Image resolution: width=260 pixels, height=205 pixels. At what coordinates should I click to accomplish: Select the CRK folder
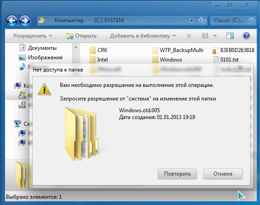[98, 50]
